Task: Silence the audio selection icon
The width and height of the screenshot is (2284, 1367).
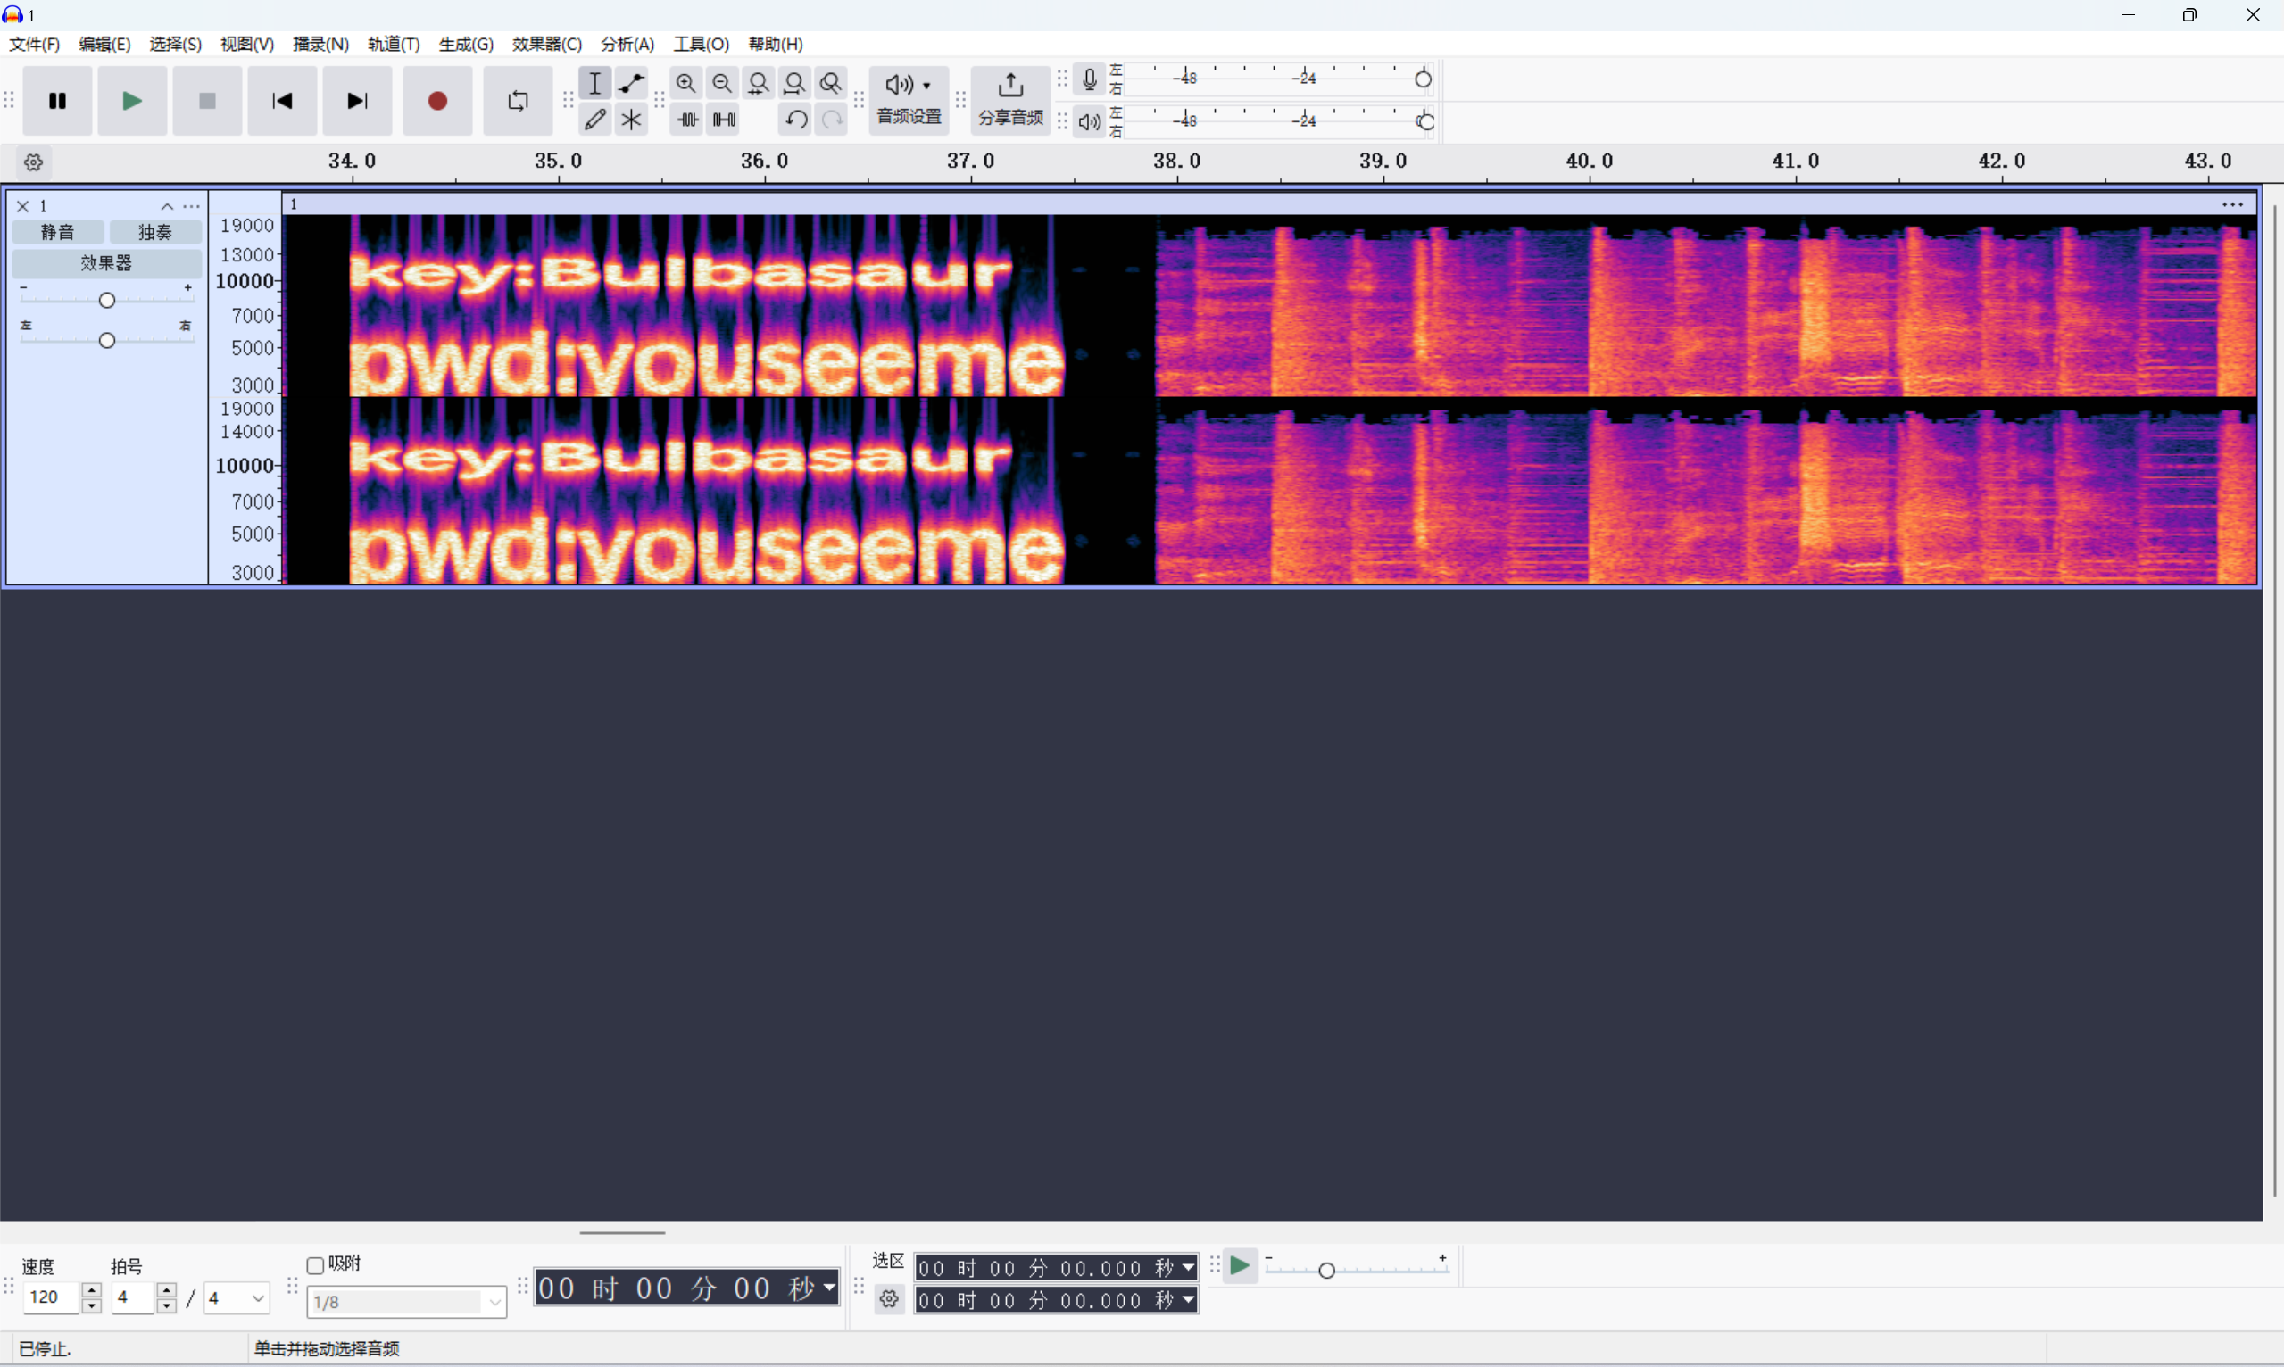Action: coord(724,119)
